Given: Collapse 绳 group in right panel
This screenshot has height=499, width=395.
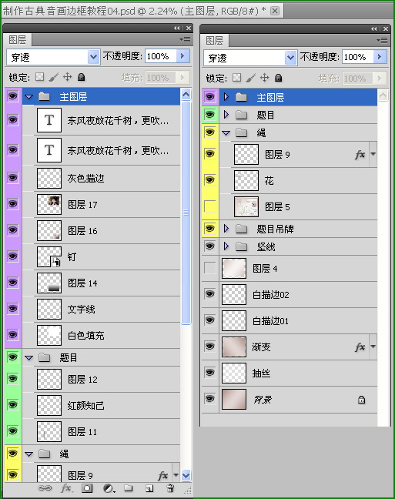Looking at the screenshot, I should pos(226,133).
